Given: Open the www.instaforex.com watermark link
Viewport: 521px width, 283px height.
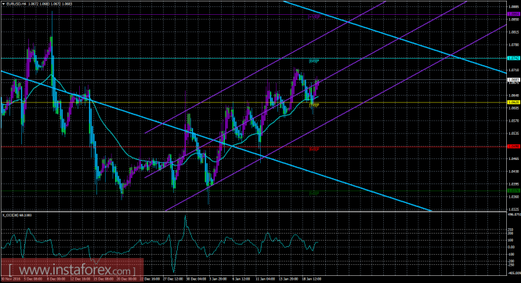Looking at the screenshot, I should [x=72, y=270].
